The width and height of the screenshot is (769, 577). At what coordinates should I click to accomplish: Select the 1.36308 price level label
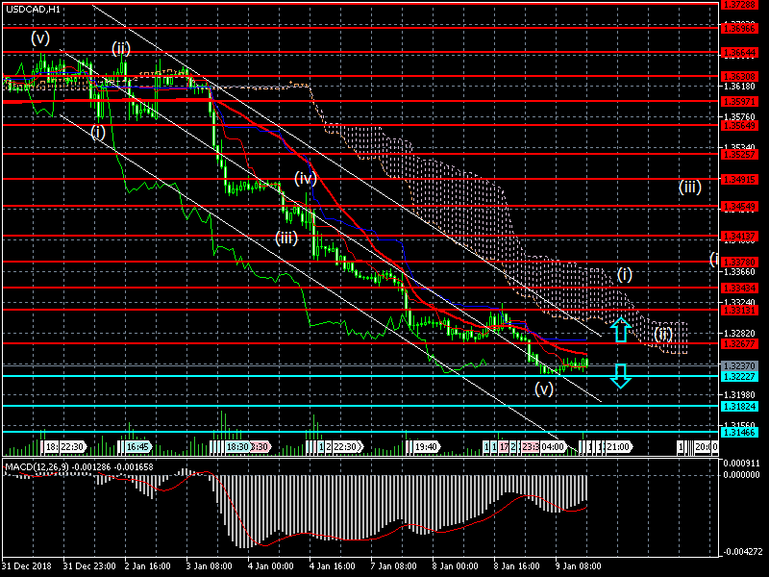tap(738, 77)
